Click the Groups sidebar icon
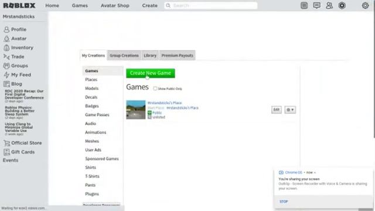 pyautogui.click(x=6, y=66)
